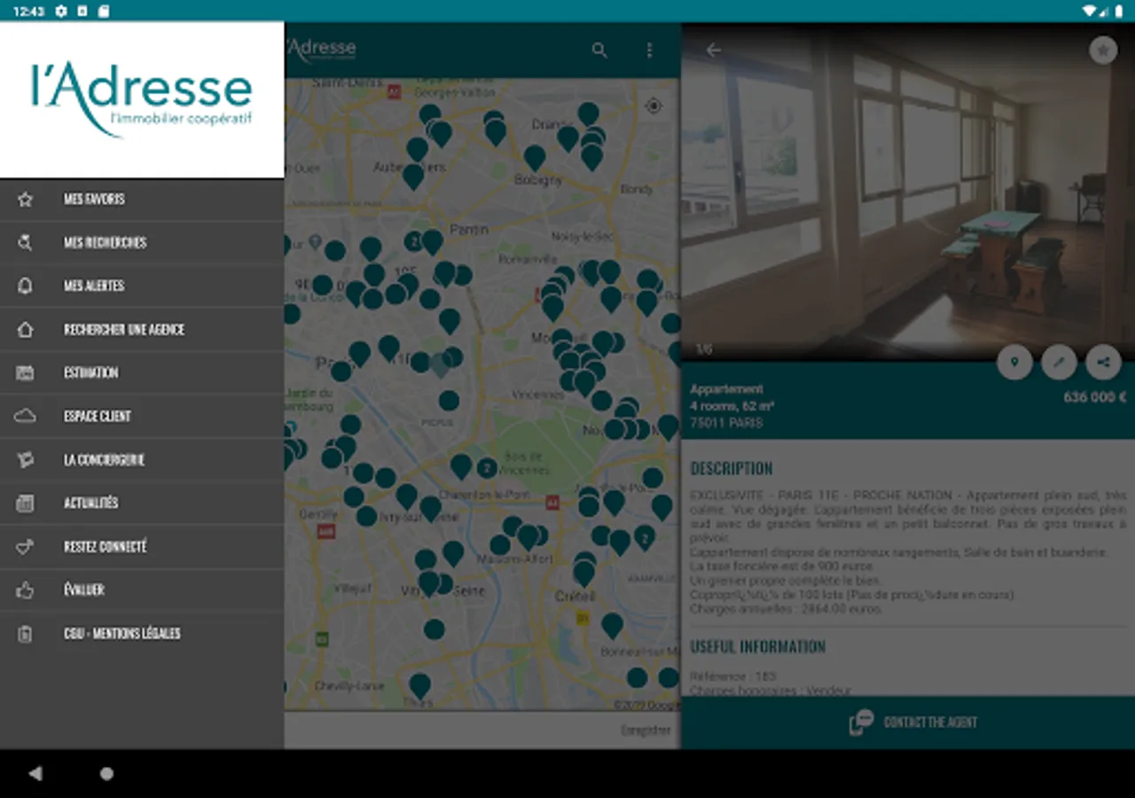The height and width of the screenshot is (798, 1135).
Task: Tap the l'Adresse logo in drawer
Action: 142,99
